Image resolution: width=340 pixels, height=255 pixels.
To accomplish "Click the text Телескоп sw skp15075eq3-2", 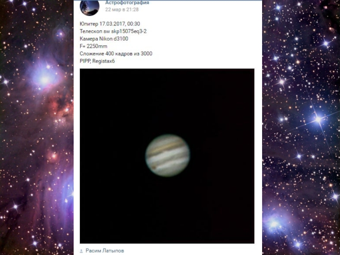I will coord(113,31).
